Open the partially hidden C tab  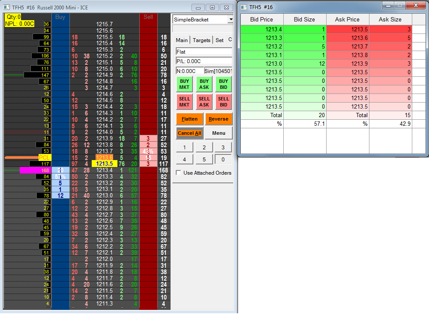(230, 40)
